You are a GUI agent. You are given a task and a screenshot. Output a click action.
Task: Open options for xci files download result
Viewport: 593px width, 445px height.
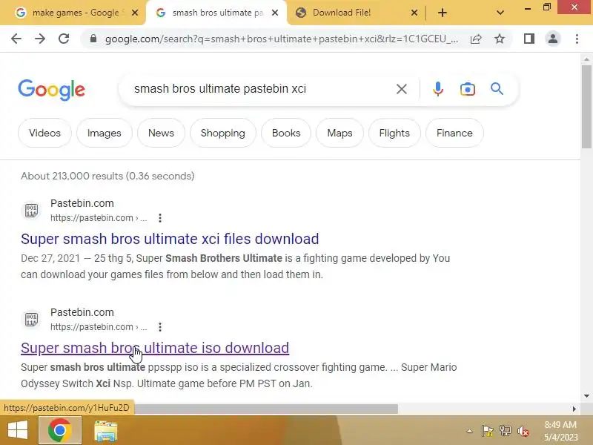[x=160, y=218]
